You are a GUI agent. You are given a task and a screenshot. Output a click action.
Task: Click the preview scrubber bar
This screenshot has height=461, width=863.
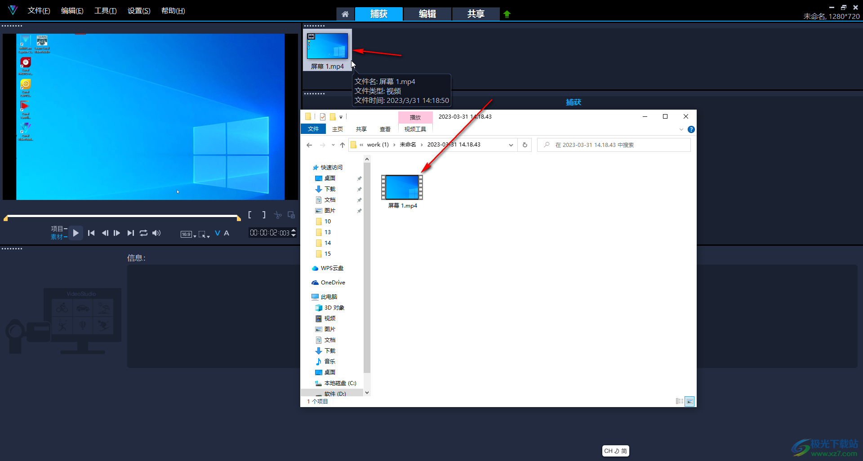[122, 217]
